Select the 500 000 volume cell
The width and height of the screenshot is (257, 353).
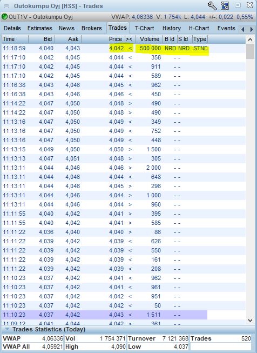(x=150, y=48)
